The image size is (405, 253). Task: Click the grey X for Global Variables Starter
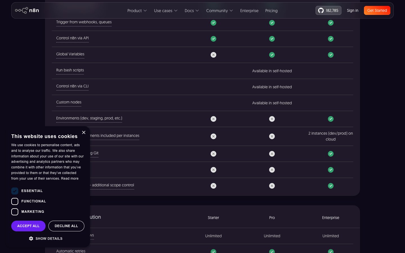[213, 55]
